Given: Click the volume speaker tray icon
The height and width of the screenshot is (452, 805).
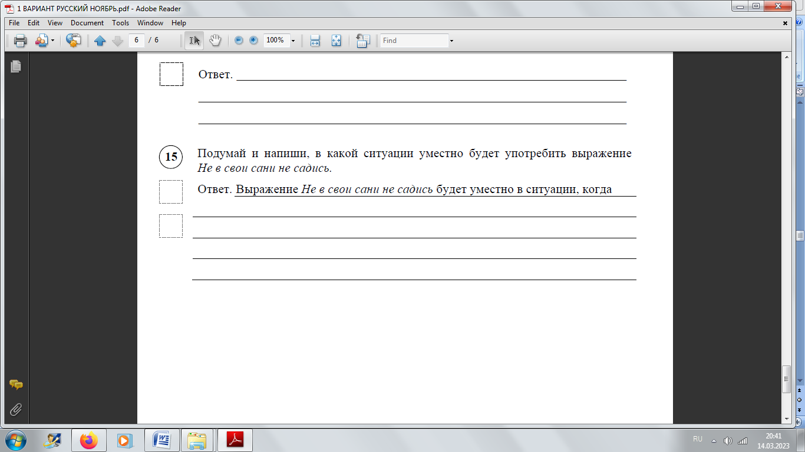Looking at the screenshot, I should click(x=728, y=440).
